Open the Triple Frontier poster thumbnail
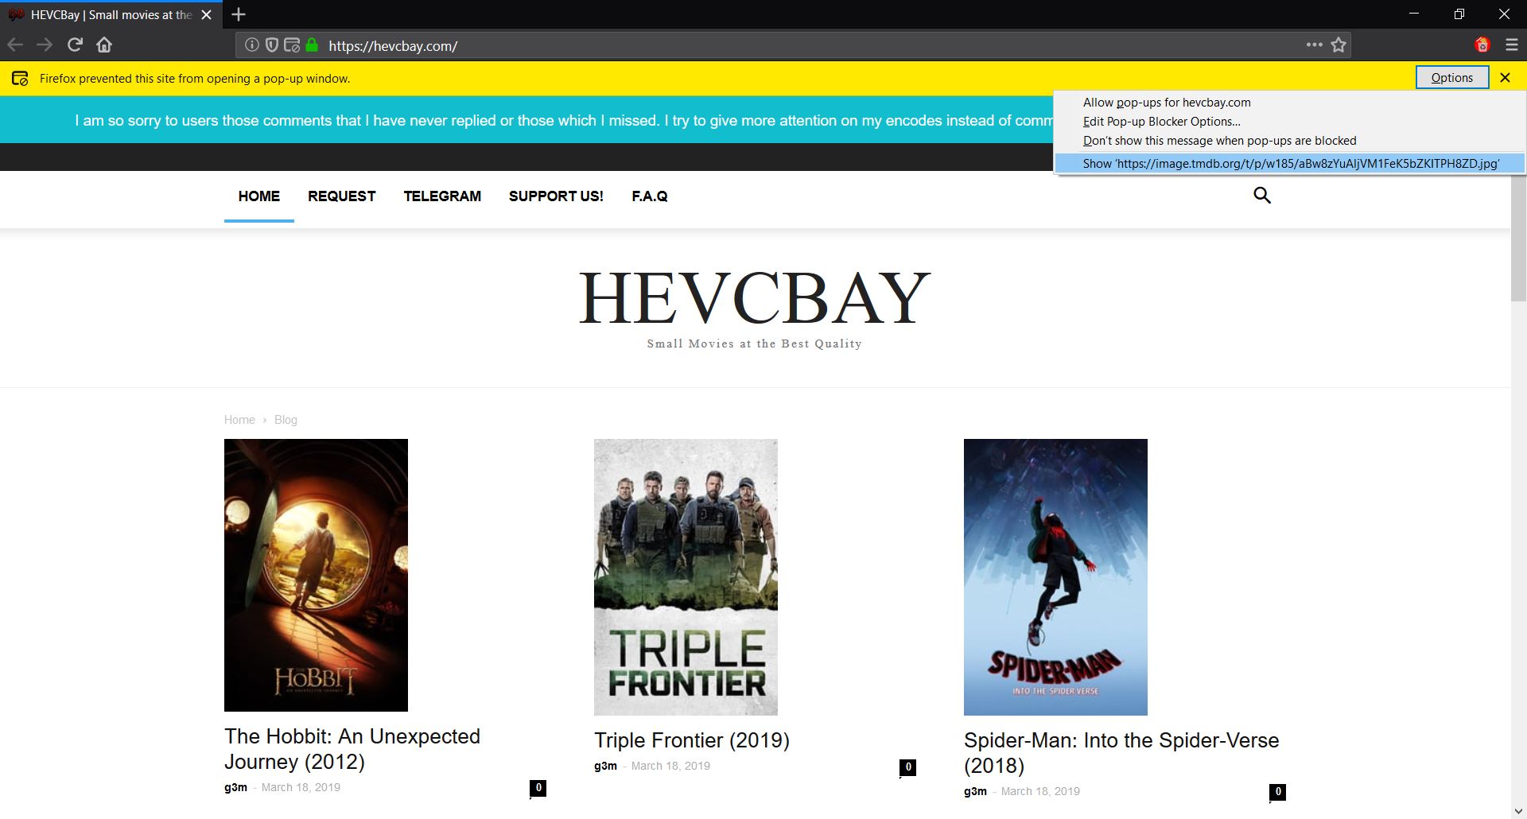This screenshot has width=1527, height=819. tap(686, 577)
